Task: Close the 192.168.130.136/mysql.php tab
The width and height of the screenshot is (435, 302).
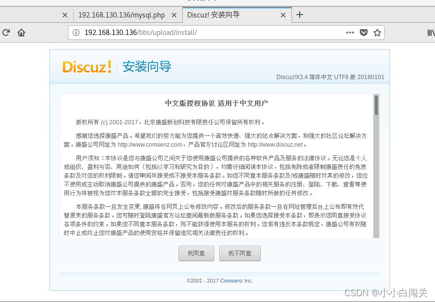Action: pyautogui.click(x=174, y=15)
